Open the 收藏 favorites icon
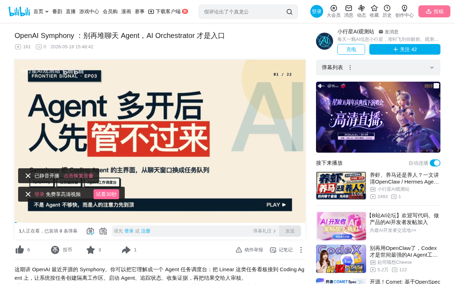The height and width of the screenshot is (284, 455). pos(374,8)
